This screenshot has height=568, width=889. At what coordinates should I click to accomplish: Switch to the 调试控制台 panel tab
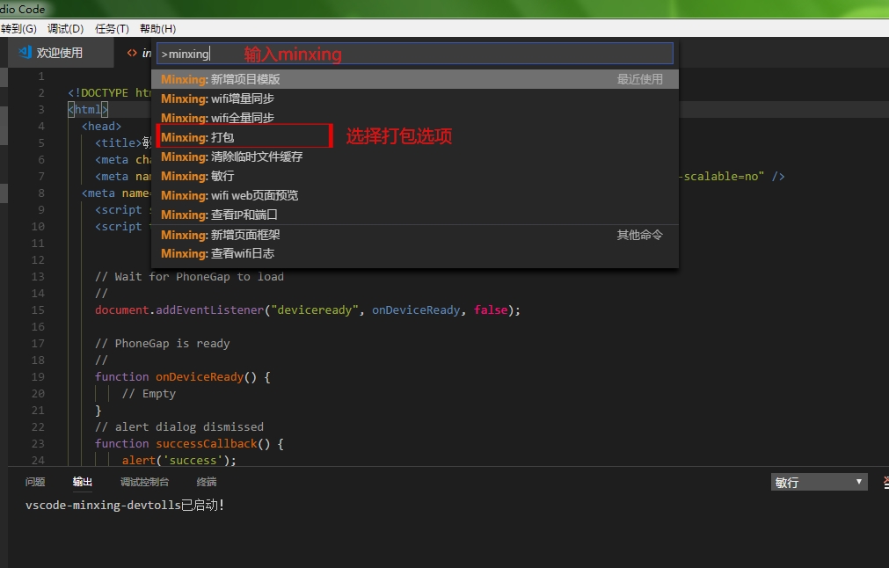[144, 482]
